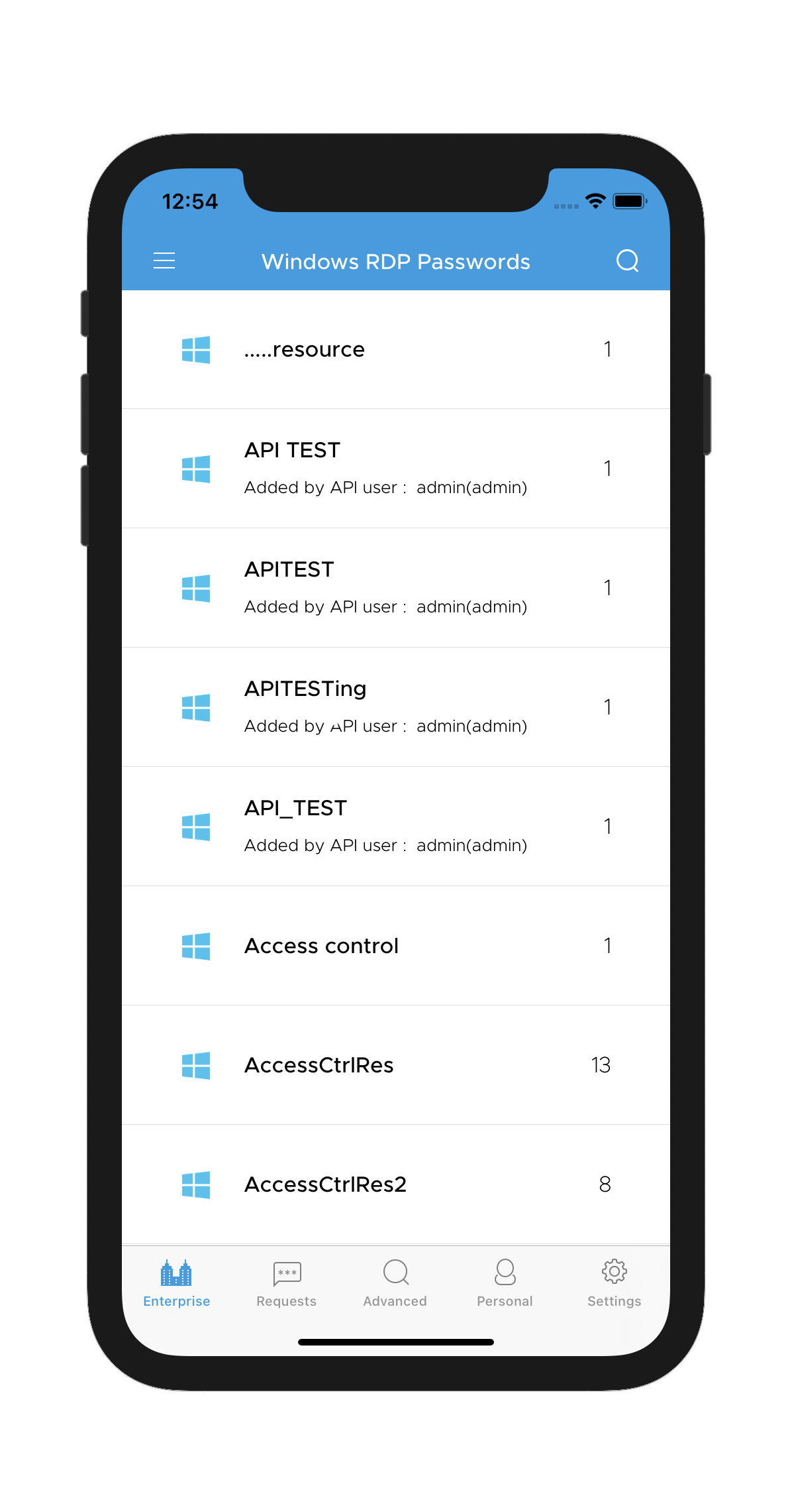Switch to the Requests tab label
792x1490 pixels.
(286, 1301)
